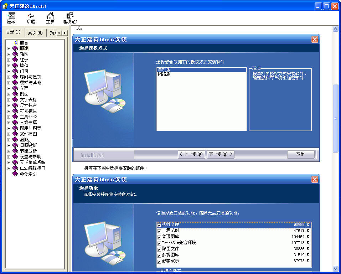This screenshot has width=341, height=274.
Task: Switch to the 索引(N) tab
Action: pos(35,33)
